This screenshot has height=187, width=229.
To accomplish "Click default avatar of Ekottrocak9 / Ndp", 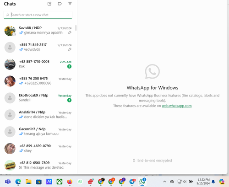I will 10,98.
